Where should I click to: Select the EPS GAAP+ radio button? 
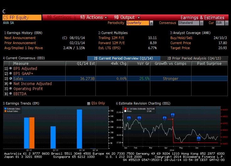coord(11,73)
